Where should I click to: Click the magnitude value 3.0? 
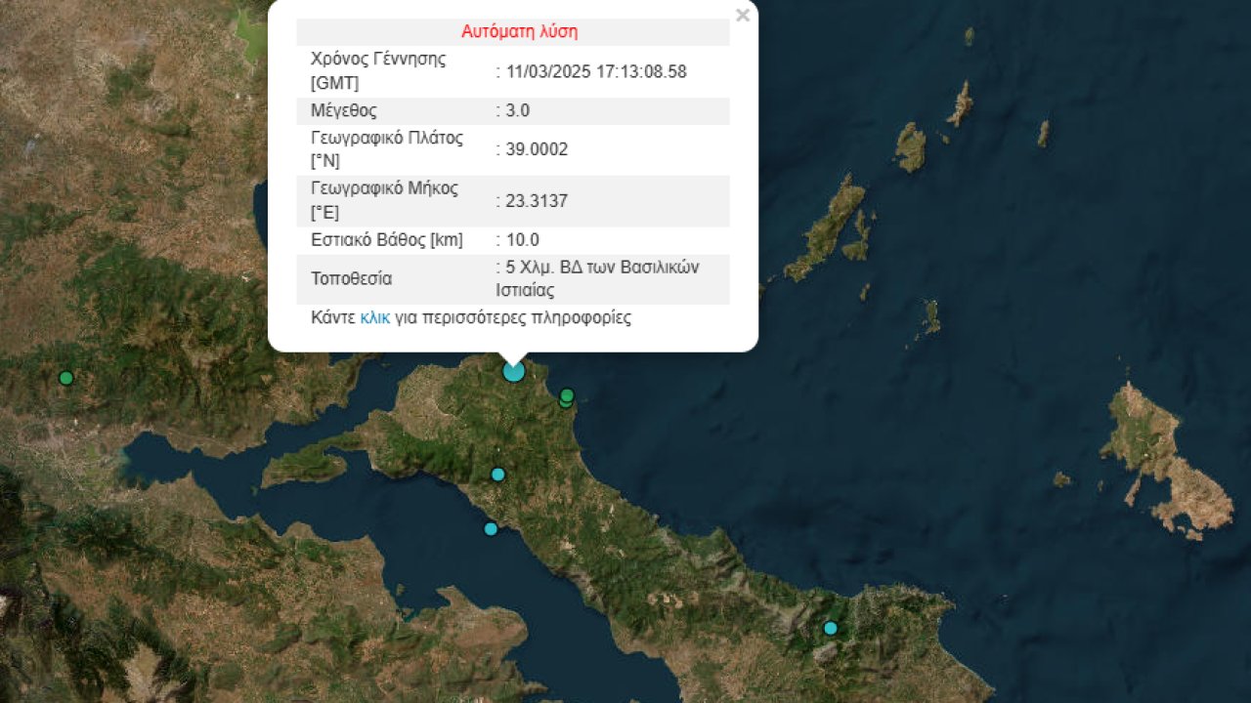tap(517, 110)
